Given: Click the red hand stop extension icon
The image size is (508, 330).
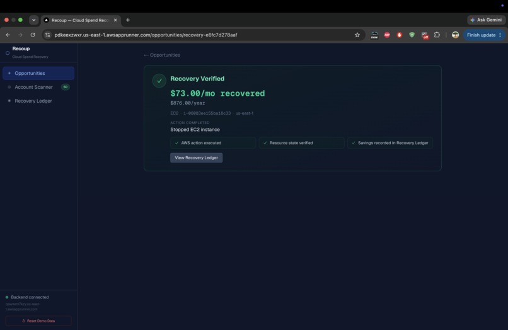Looking at the screenshot, I should point(400,35).
